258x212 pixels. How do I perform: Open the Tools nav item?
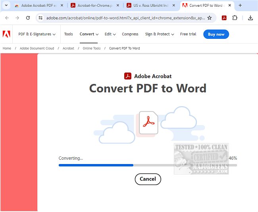pos(68,34)
